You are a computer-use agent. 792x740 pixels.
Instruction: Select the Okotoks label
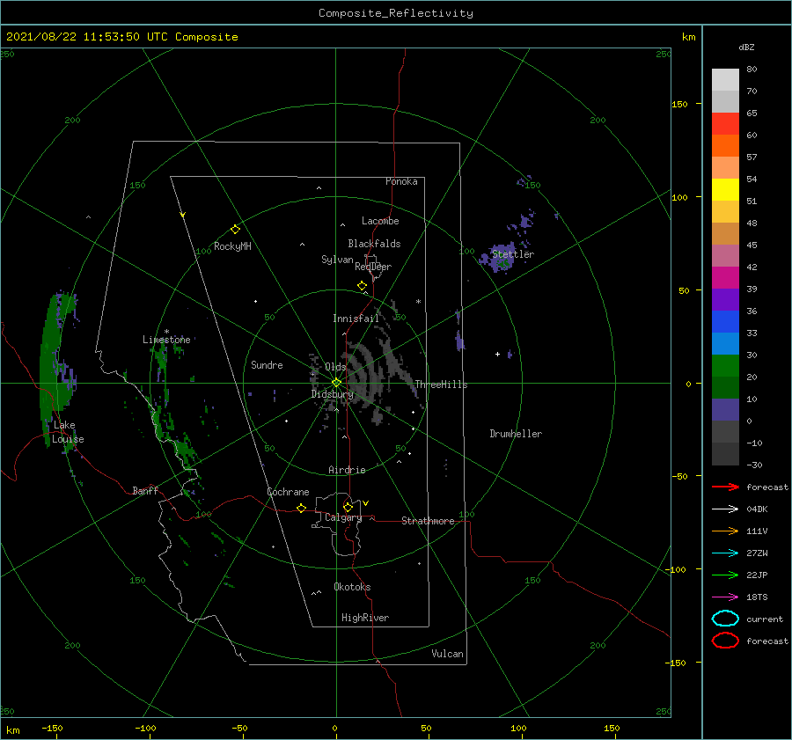coord(352,587)
